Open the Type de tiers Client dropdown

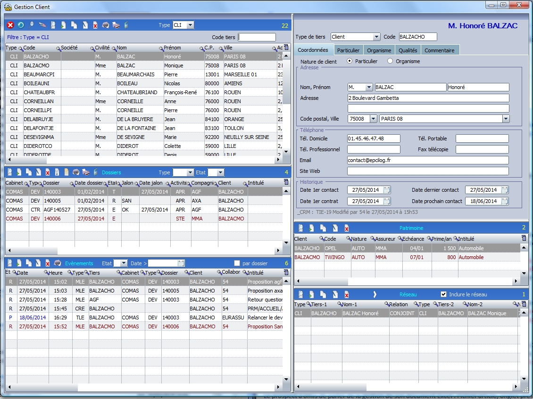tap(376, 37)
